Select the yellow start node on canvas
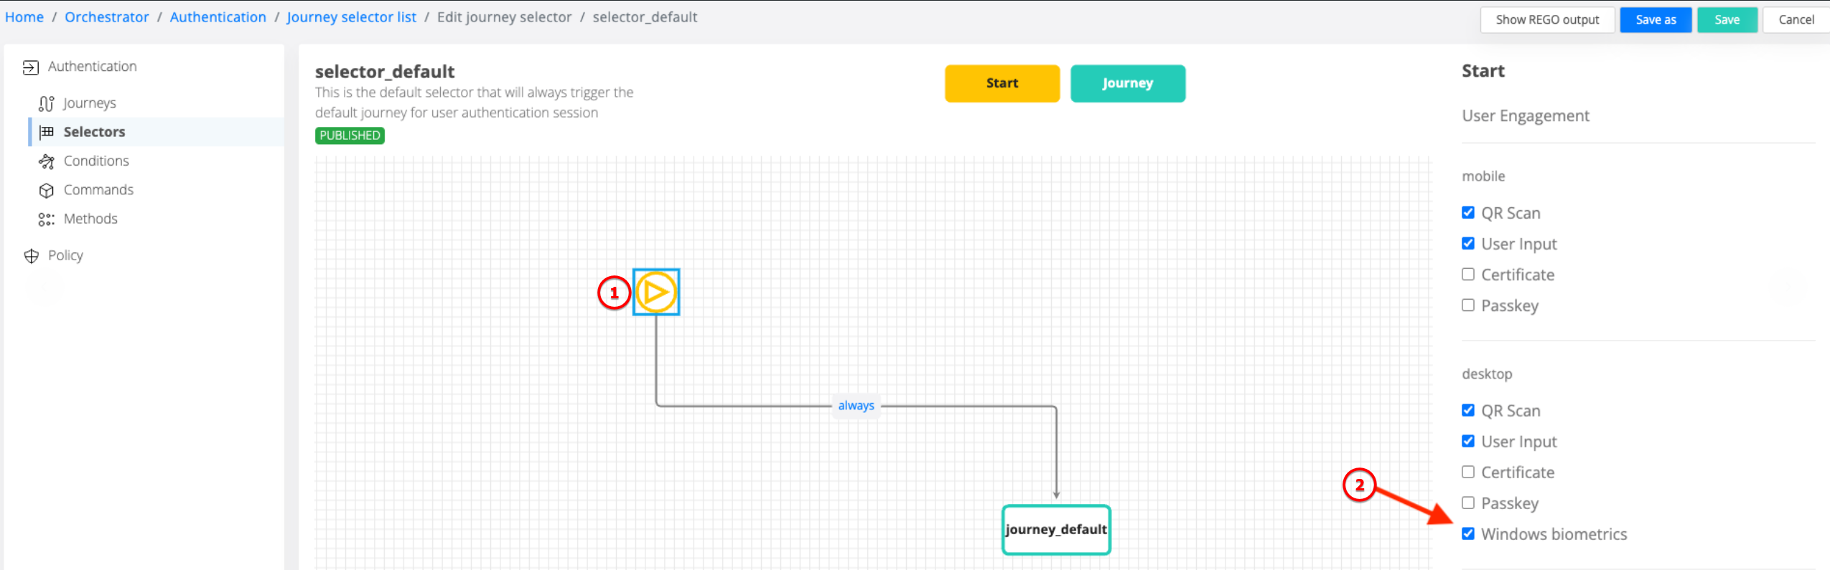This screenshot has width=1830, height=570. (655, 292)
